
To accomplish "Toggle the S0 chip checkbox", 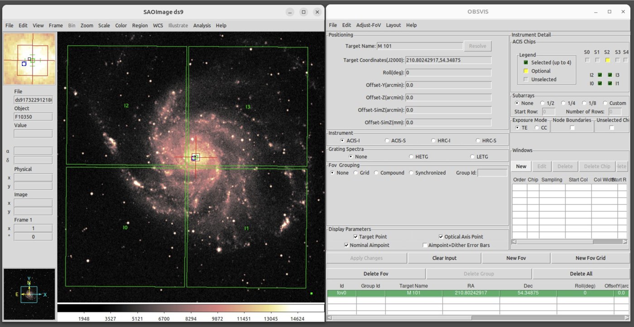I will (x=587, y=60).
